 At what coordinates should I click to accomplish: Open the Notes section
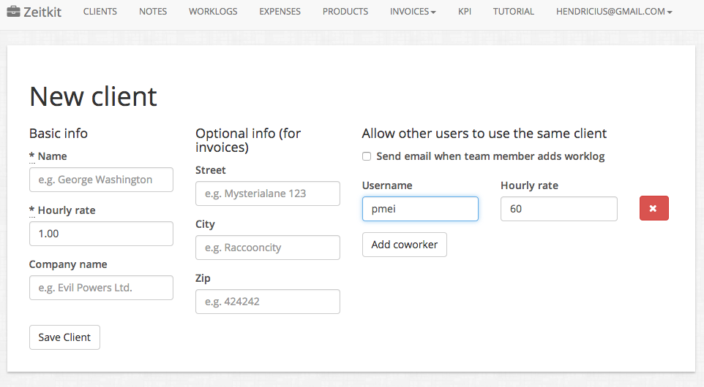pos(153,12)
